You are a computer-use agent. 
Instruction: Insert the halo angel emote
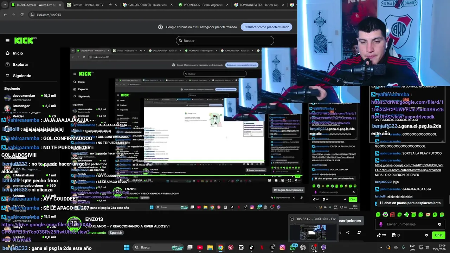pos(414,214)
